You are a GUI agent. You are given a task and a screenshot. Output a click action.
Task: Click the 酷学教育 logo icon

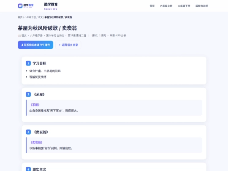click(26, 6)
